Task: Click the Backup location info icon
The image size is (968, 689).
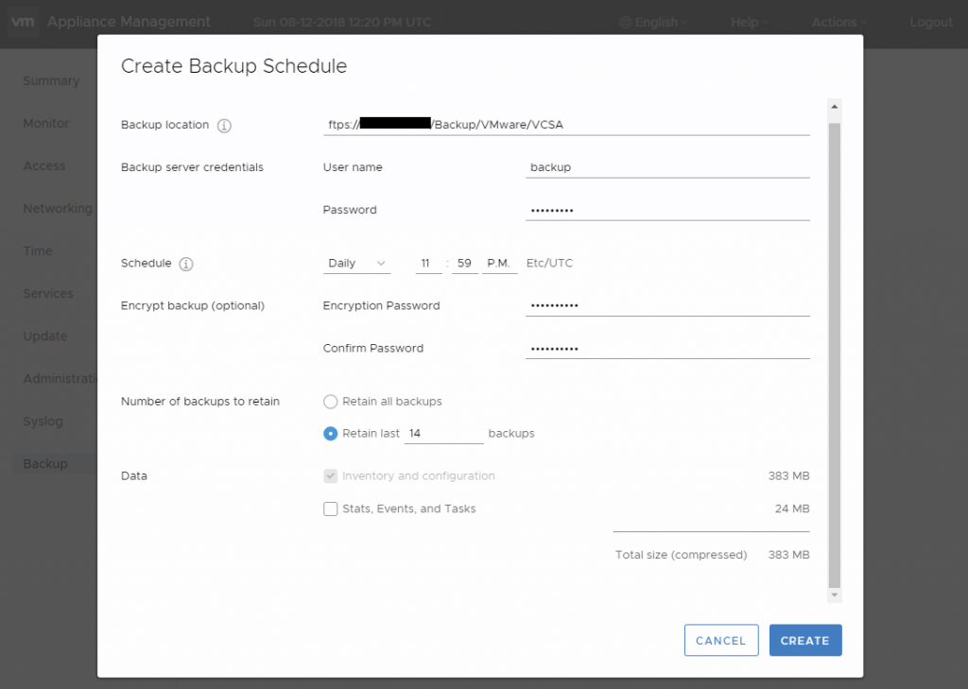Action: coord(224,126)
